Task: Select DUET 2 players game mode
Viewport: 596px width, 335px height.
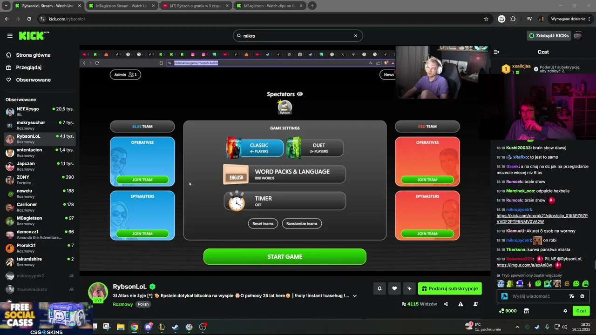Action: point(315,148)
